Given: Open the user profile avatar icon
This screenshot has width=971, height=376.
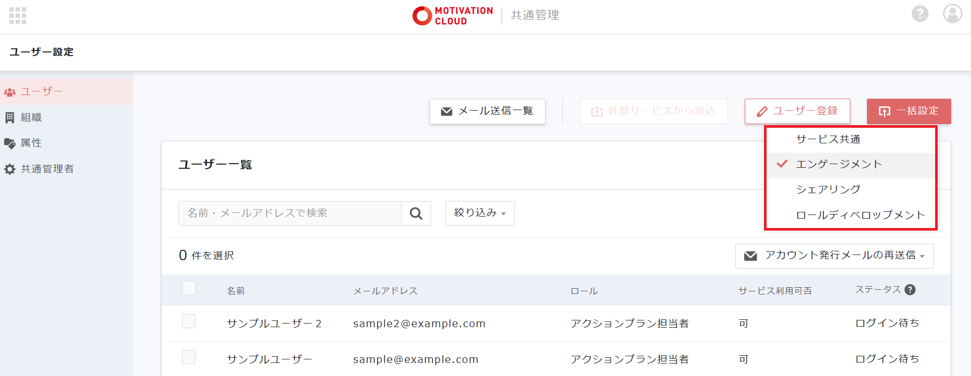Looking at the screenshot, I should point(953,14).
